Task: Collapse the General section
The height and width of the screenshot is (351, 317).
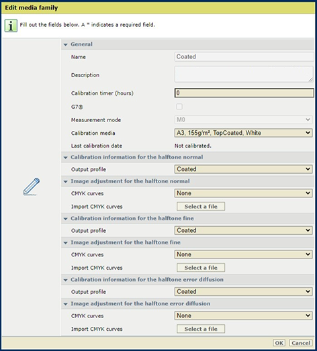Action: pyautogui.click(x=65, y=44)
